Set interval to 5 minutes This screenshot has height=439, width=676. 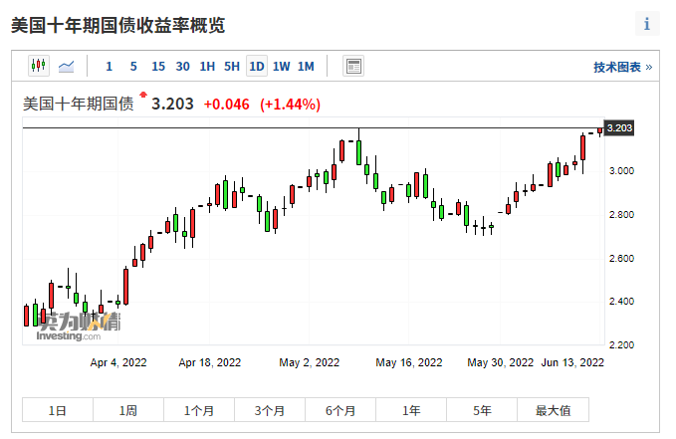[x=133, y=67]
